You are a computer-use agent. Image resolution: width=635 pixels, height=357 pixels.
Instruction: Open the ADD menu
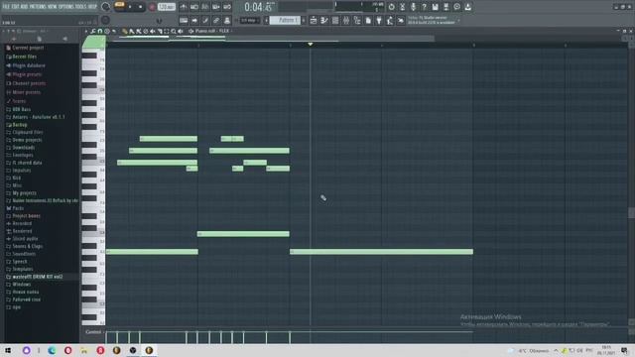click(24, 7)
